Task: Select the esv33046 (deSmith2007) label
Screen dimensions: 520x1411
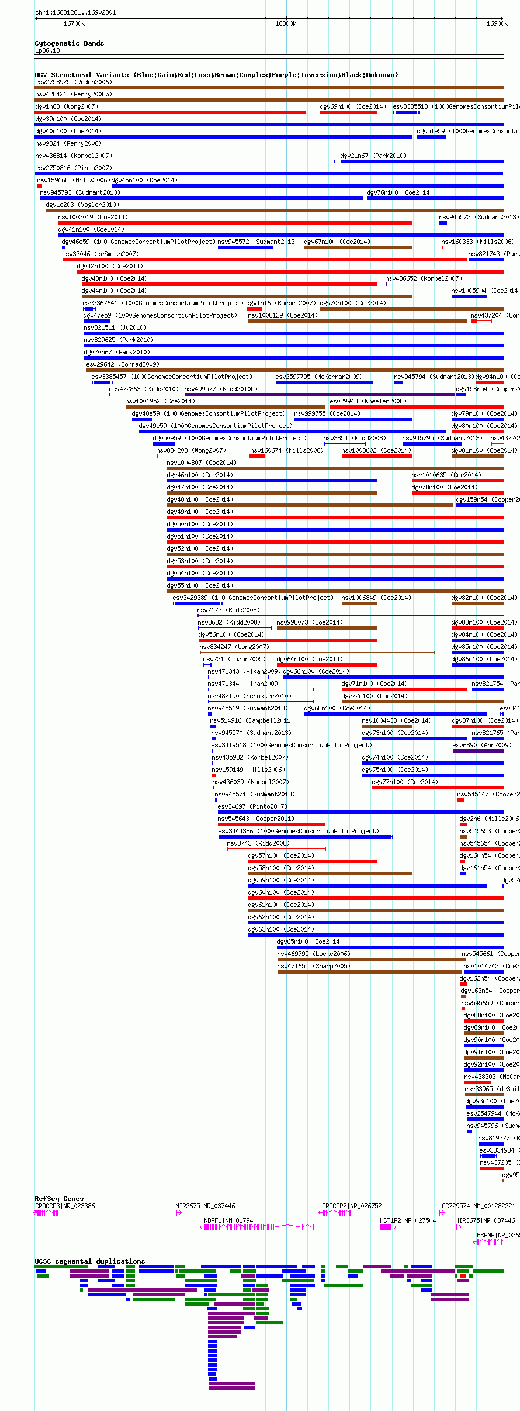Action: tap(100, 254)
